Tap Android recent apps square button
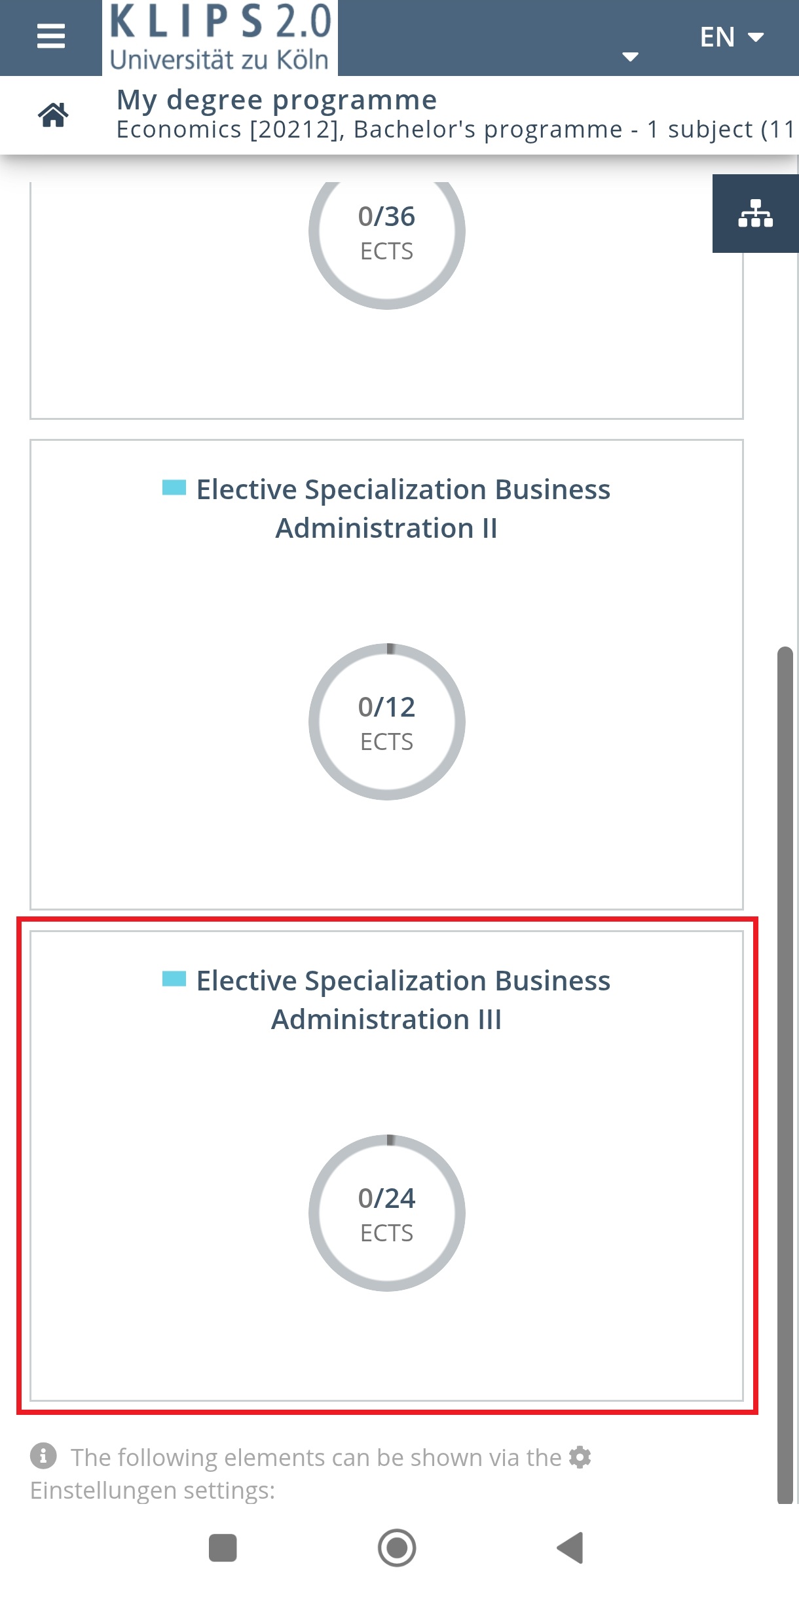Viewport: 799px width, 1597px height. (x=223, y=1548)
